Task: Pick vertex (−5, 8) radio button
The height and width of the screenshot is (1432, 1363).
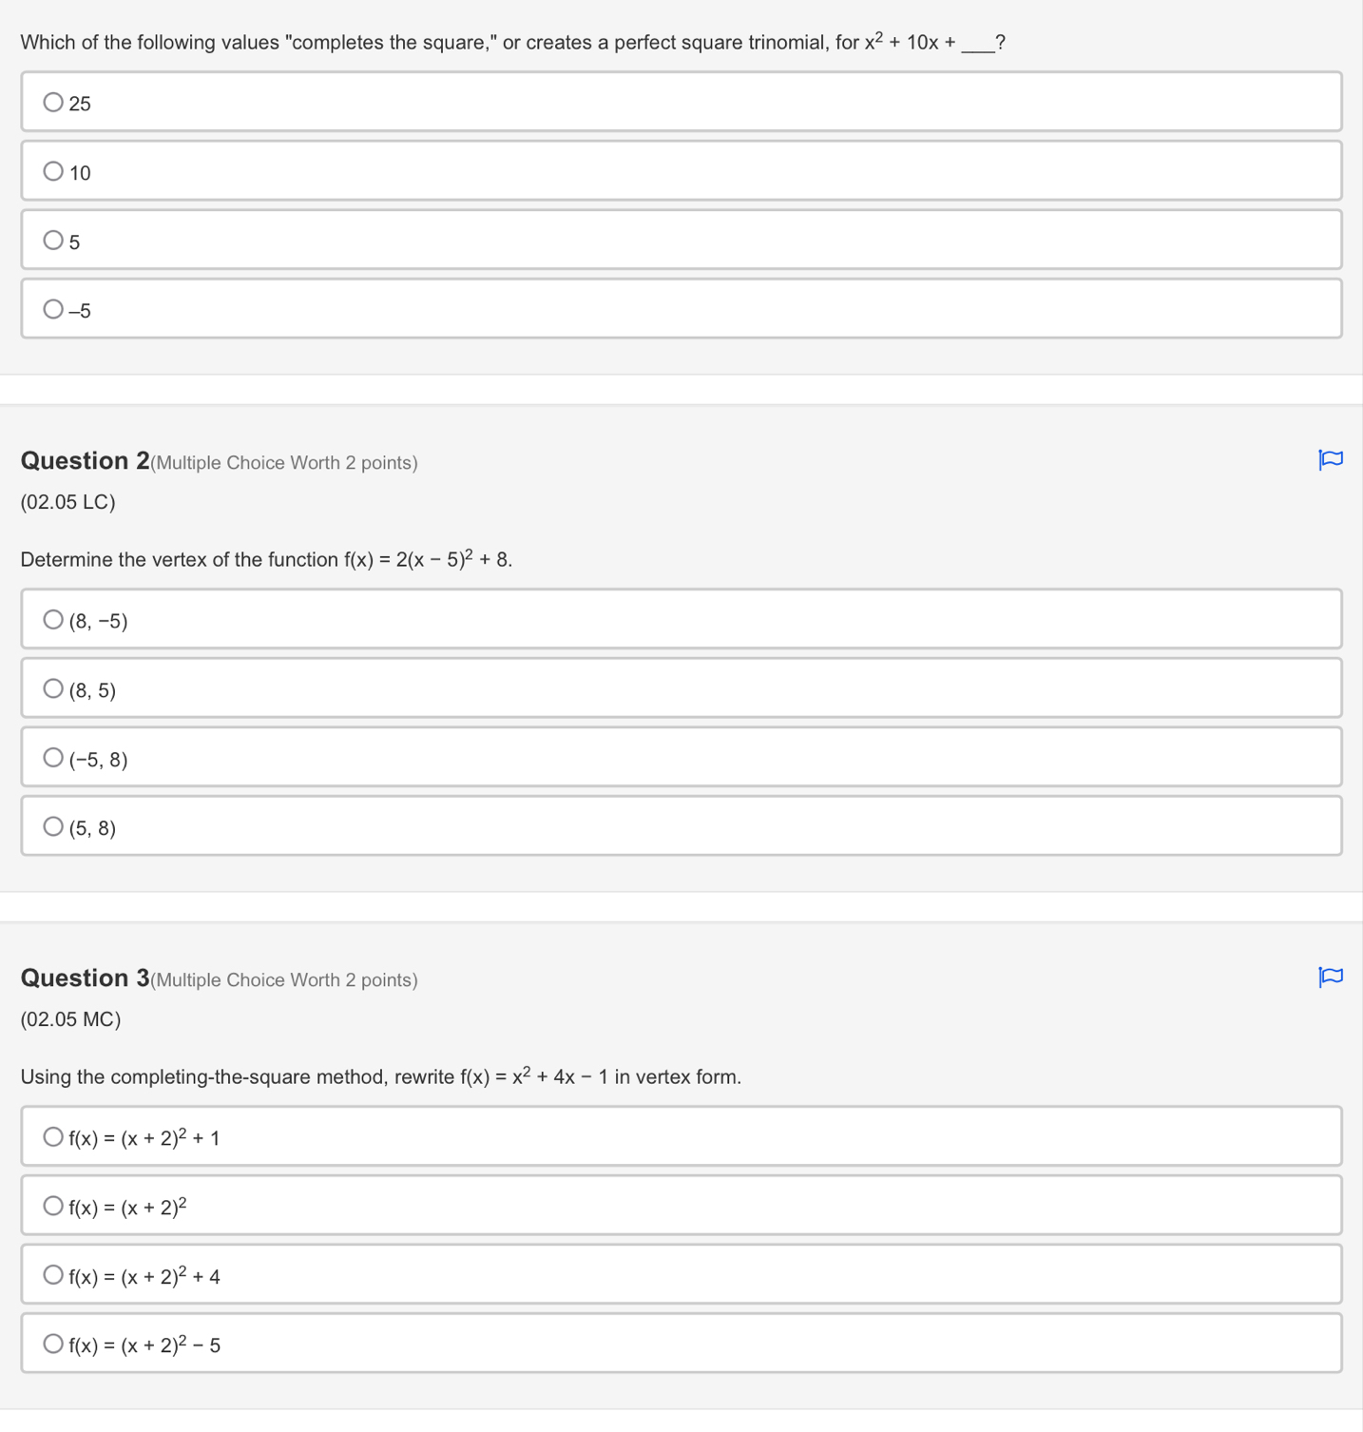Action: pos(53,758)
